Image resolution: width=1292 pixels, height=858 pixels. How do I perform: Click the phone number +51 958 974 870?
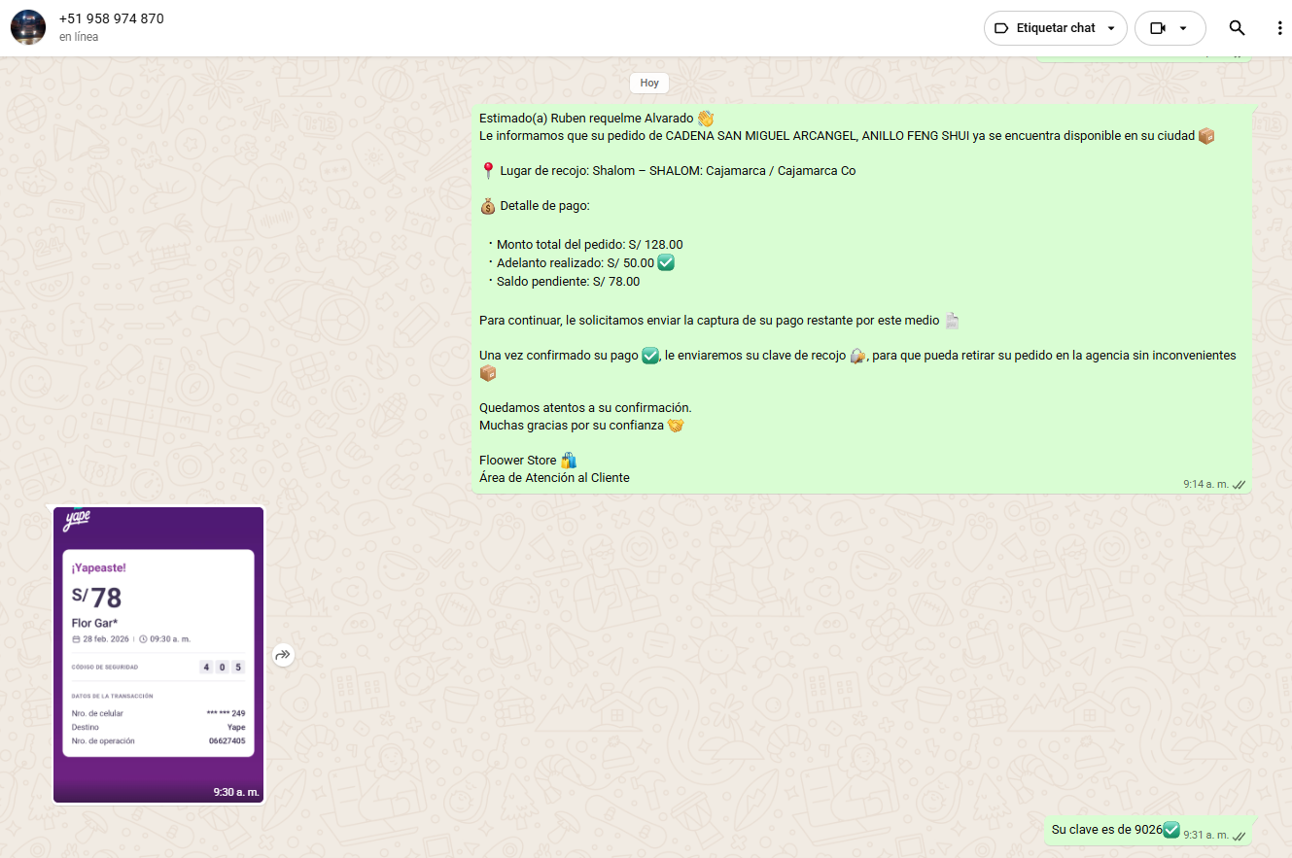click(111, 18)
